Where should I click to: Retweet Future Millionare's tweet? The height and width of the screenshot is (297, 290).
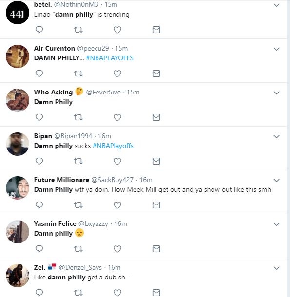click(78, 205)
